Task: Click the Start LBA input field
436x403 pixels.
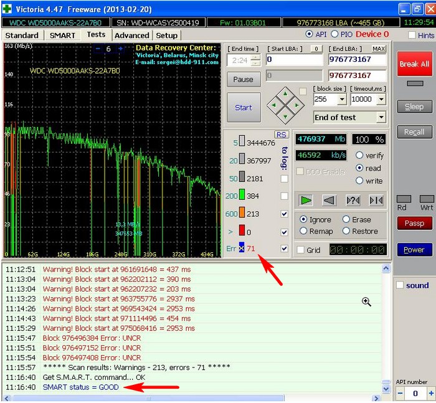Action: pos(294,60)
